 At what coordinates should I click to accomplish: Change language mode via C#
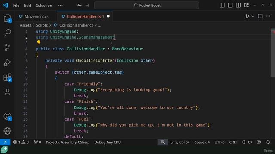[x=250, y=142]
